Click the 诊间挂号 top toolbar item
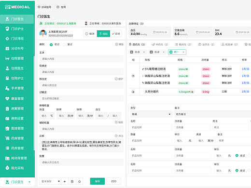 [44, 7]
